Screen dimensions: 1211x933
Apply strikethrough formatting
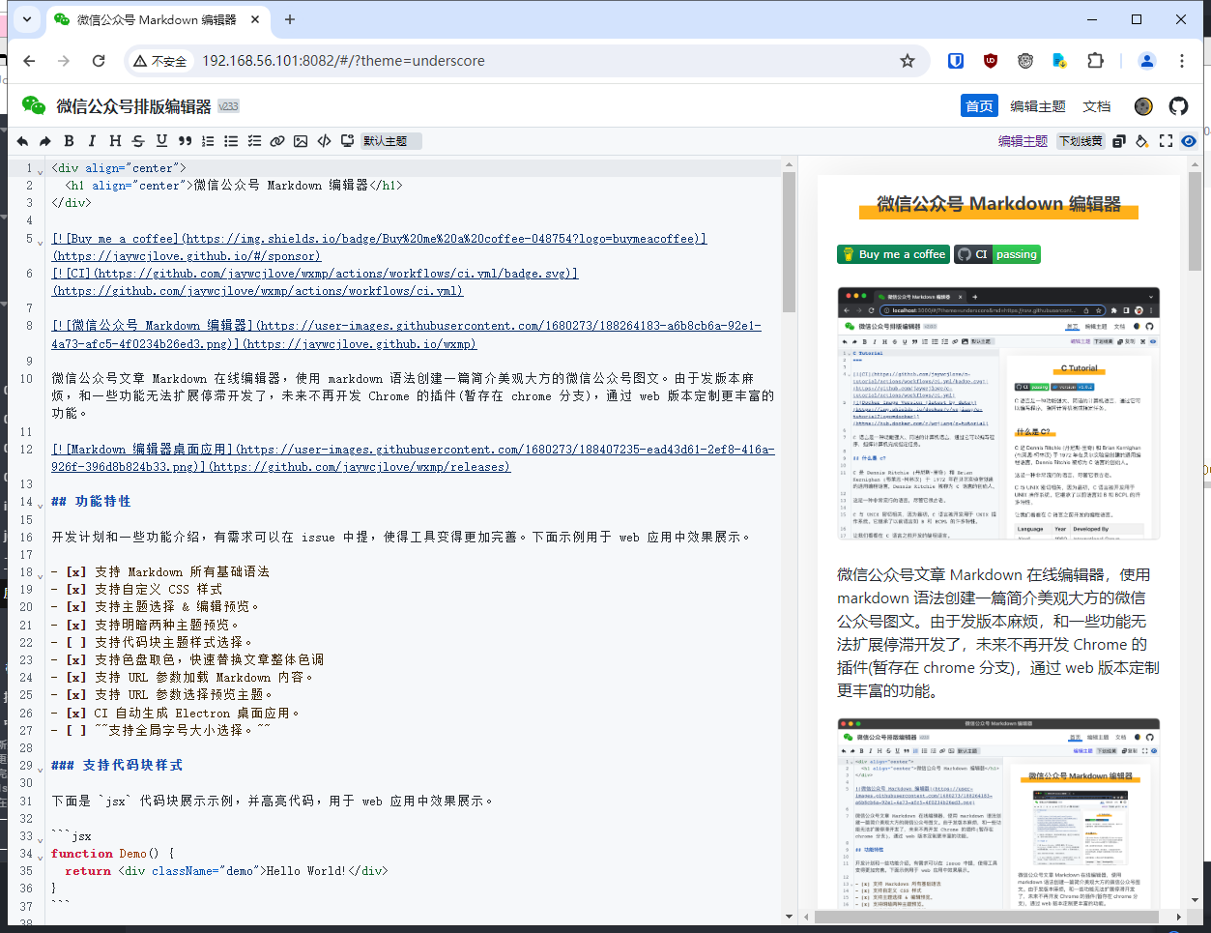tap(138, 141)
